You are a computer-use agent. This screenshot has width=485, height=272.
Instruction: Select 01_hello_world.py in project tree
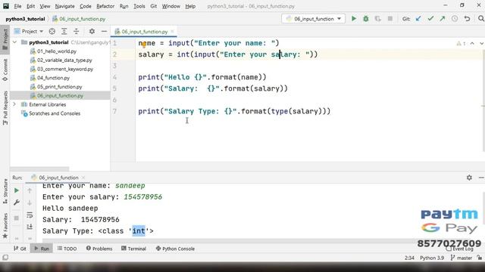click(57, 51)
